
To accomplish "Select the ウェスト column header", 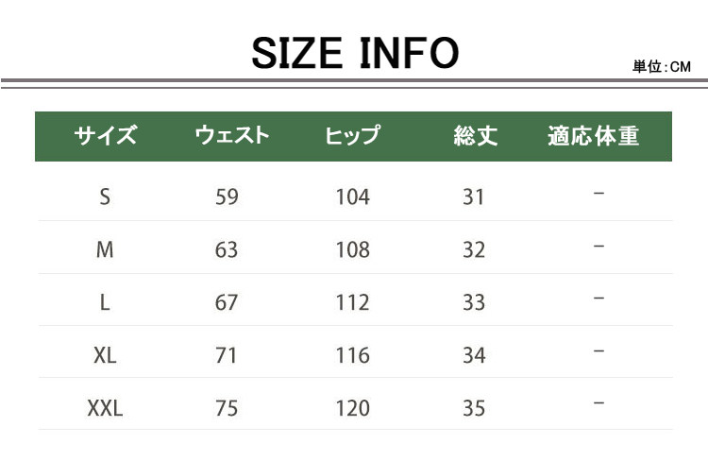I will (x=231, y=136).
